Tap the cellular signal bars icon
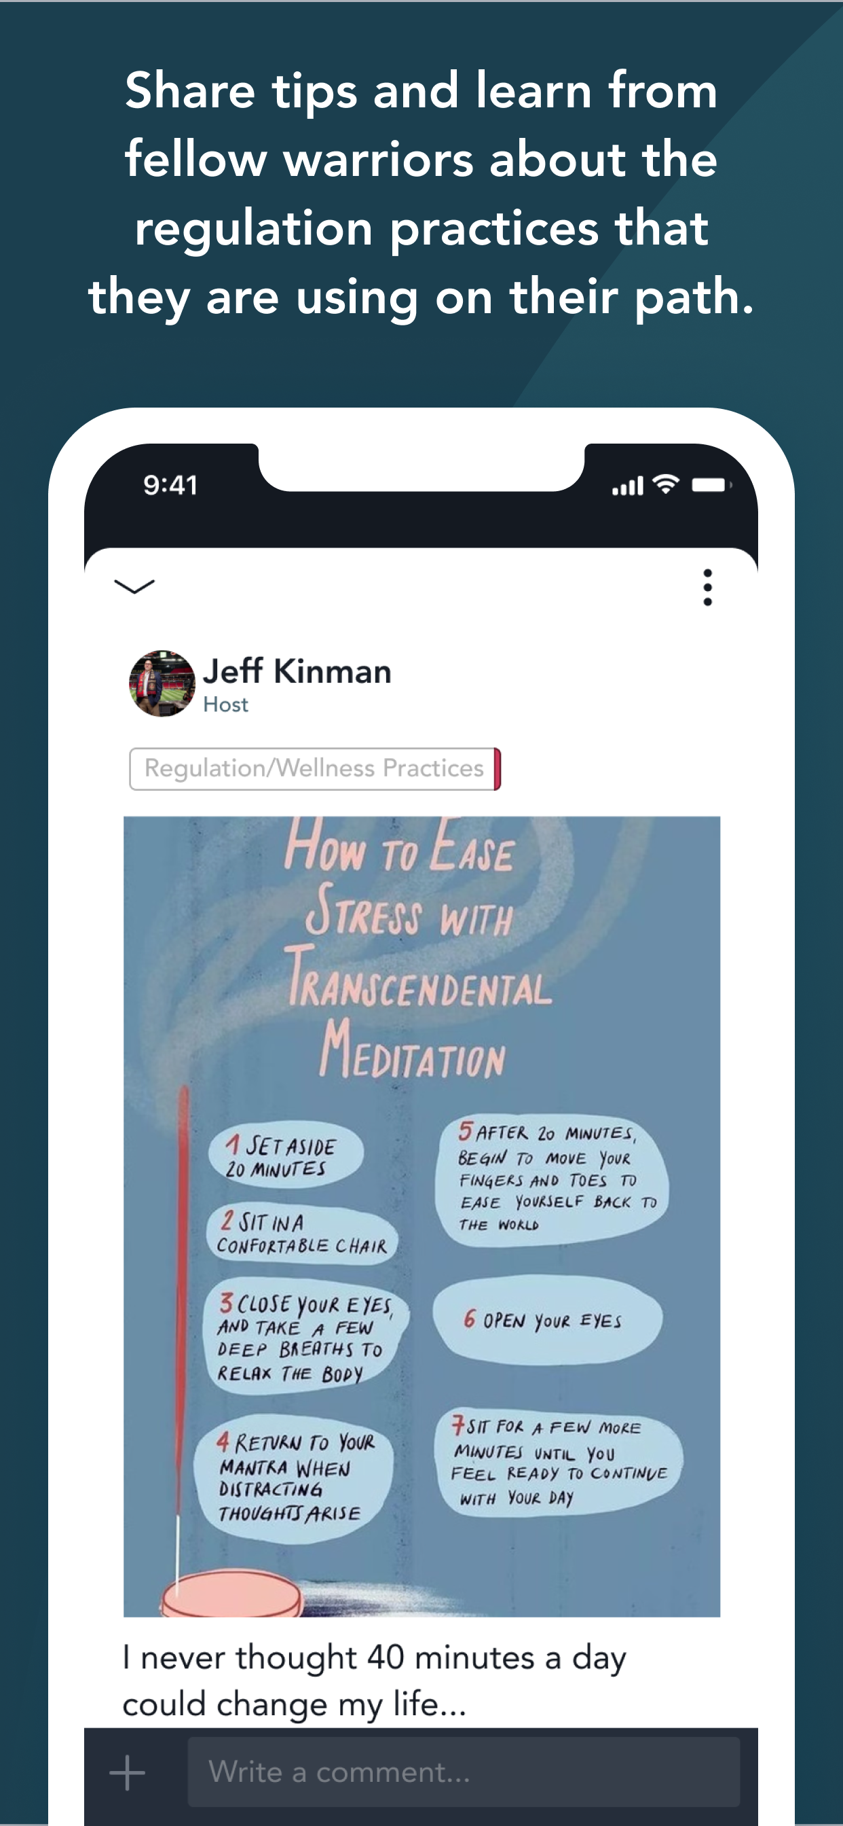843x1826 pixels. point(628,486)
